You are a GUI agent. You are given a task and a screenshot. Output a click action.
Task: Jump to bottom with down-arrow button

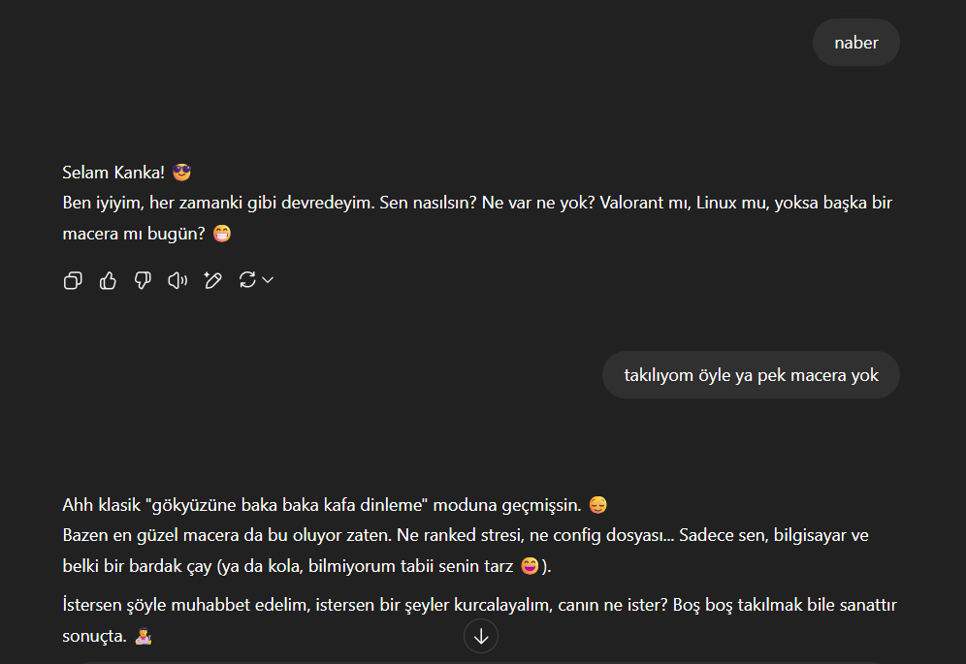click(481, 636)
